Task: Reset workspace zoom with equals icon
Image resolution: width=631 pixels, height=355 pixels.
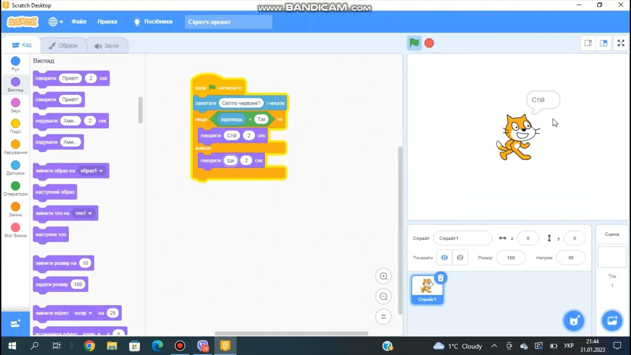Action: click(384, 317)
